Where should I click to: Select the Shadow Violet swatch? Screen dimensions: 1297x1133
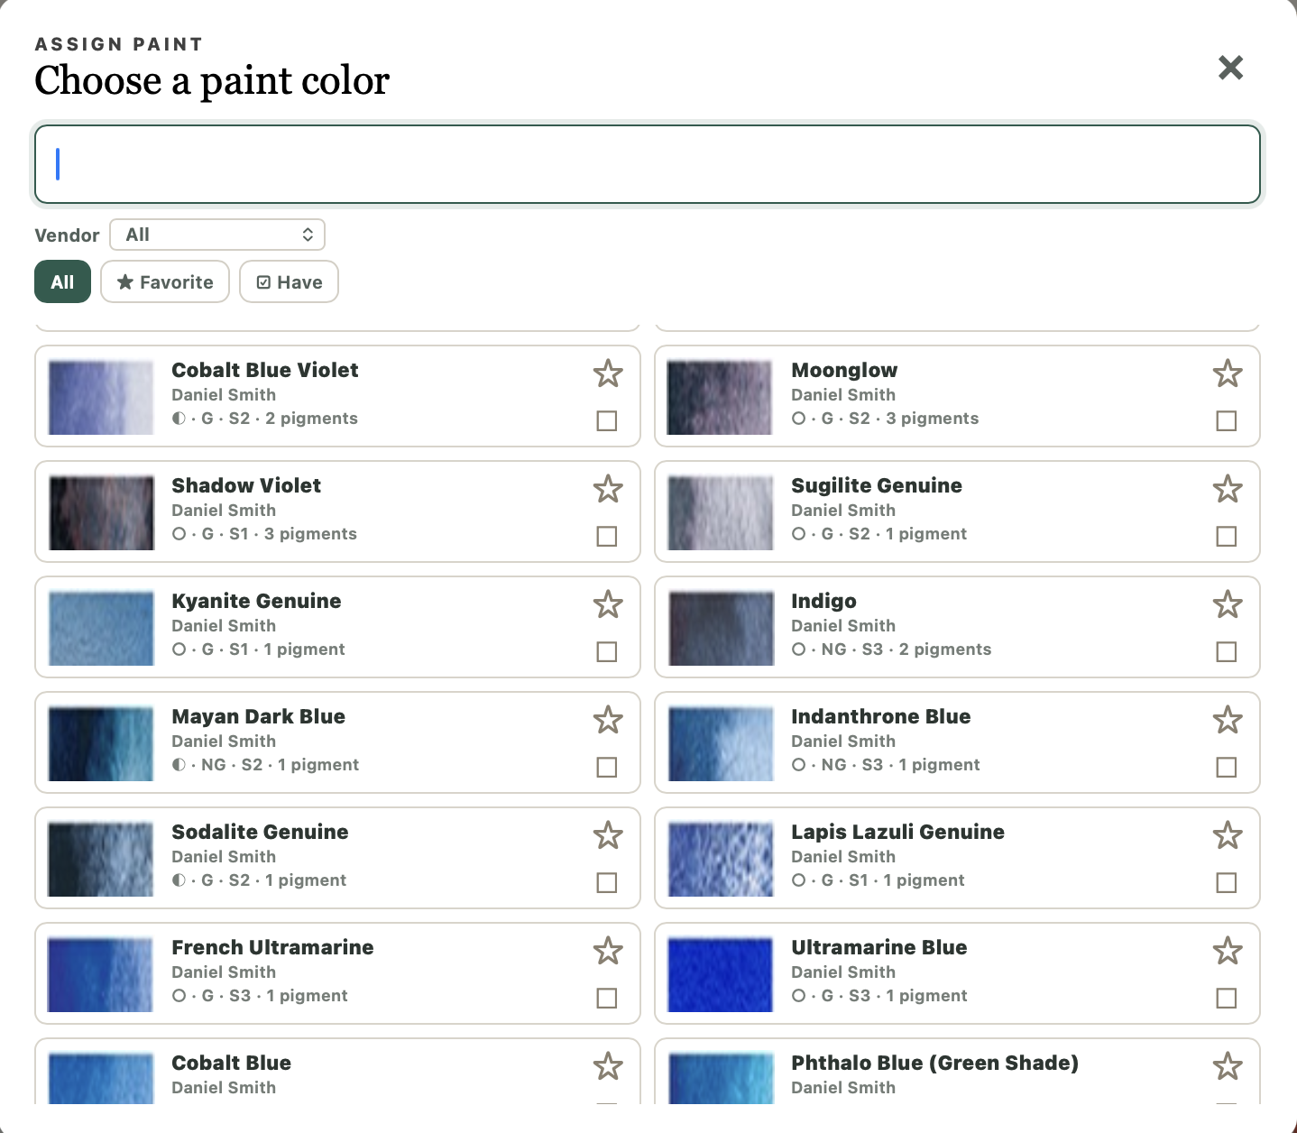click(x=101, y=512)
